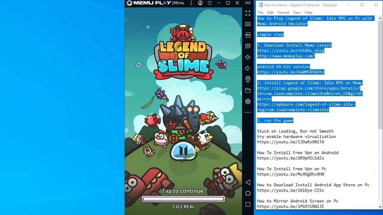The image size is (383, 215).
Task: Click the youtu.be/2R9pHILSdZs line
Action: pos(291,158)
